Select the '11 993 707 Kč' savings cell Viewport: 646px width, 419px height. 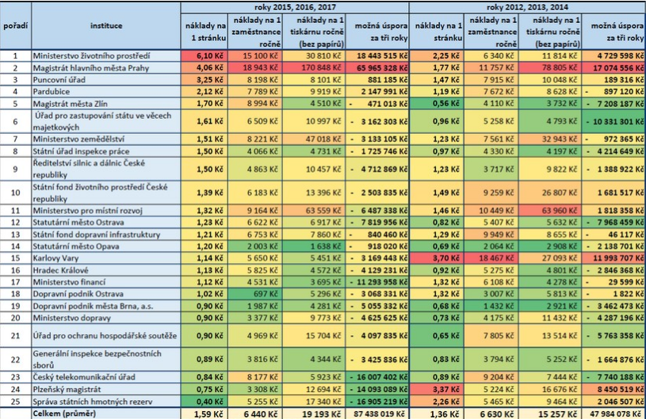pos(614,258)
